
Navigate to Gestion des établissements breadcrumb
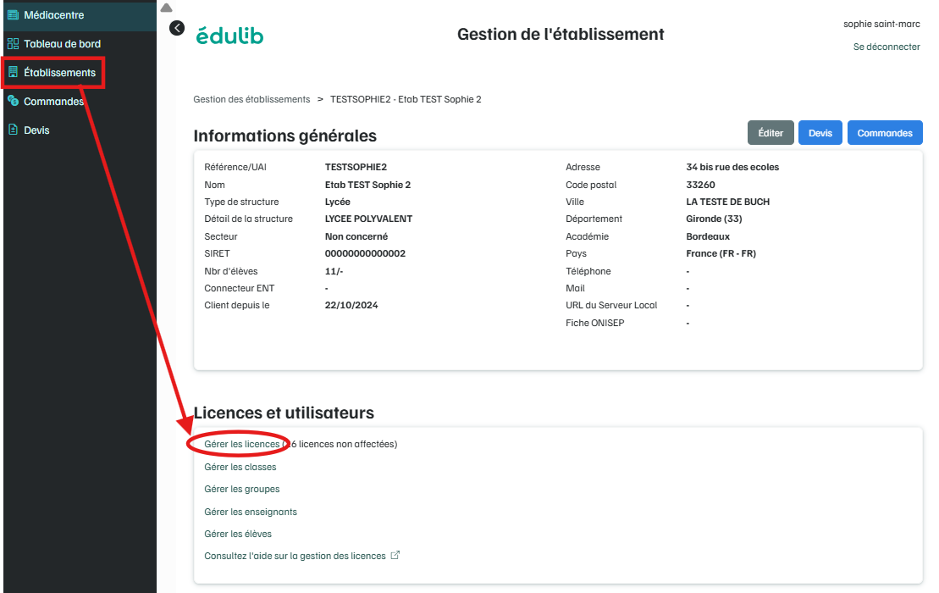[x=251, y=99]
